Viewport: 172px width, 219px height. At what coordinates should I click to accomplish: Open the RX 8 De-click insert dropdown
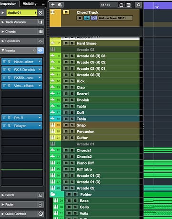tap(40, 70)
